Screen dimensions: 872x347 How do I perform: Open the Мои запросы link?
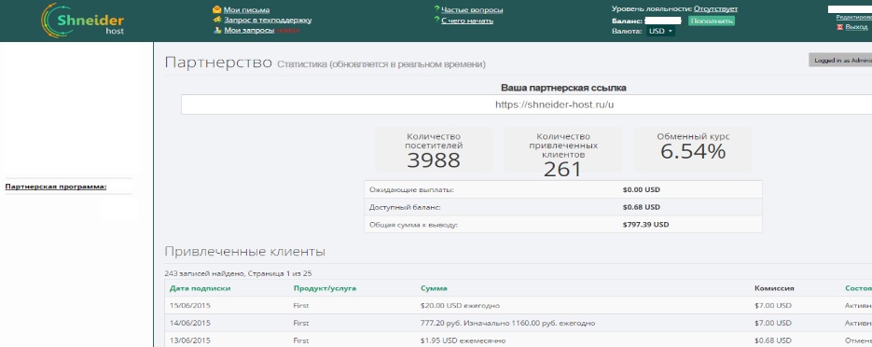tap(249, 31)
